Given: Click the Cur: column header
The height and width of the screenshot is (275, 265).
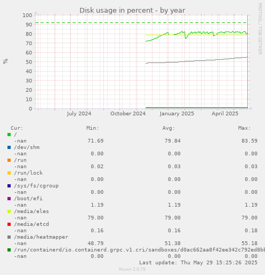Looking at the screenshot, I should 17,128.
